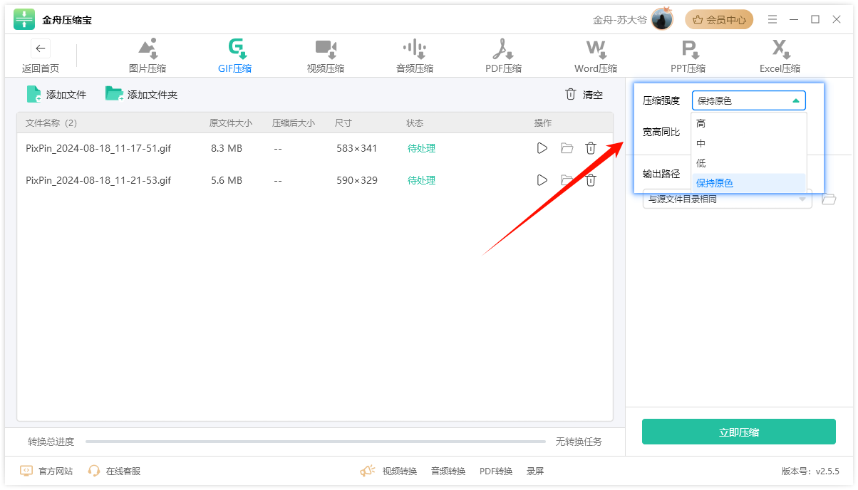Click 添加文件 to add files
Screen dimensions: 858x490
(57, 94)
